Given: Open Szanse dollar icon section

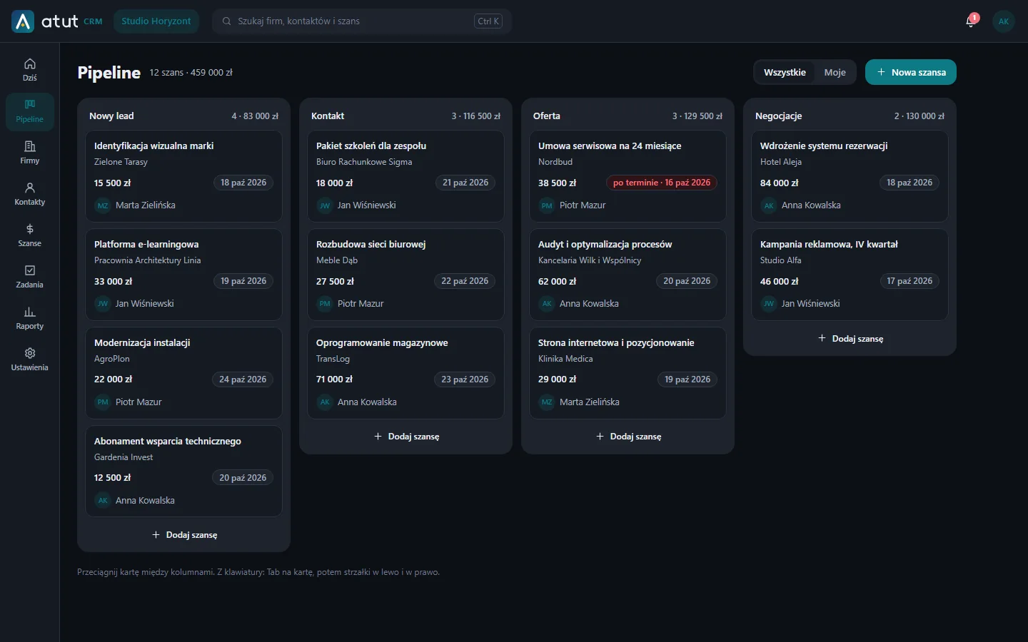Looking at the screenshot, I should tap(29, 235).
